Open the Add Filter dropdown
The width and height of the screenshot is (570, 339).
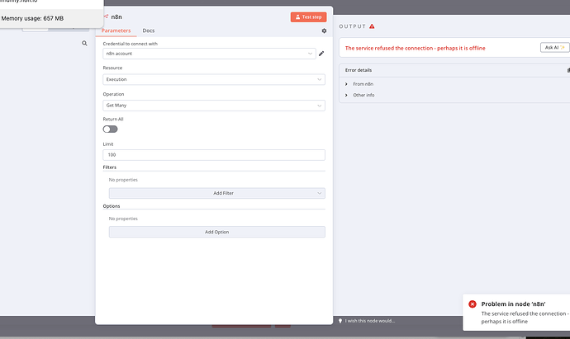[217, 193]
